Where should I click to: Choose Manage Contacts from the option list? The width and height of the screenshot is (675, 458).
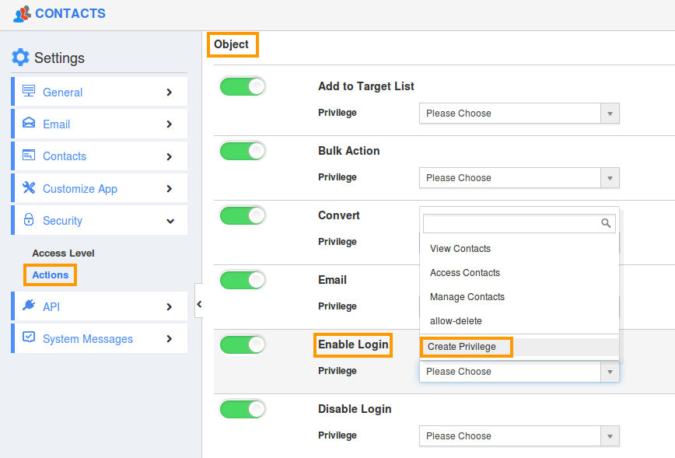467,297
